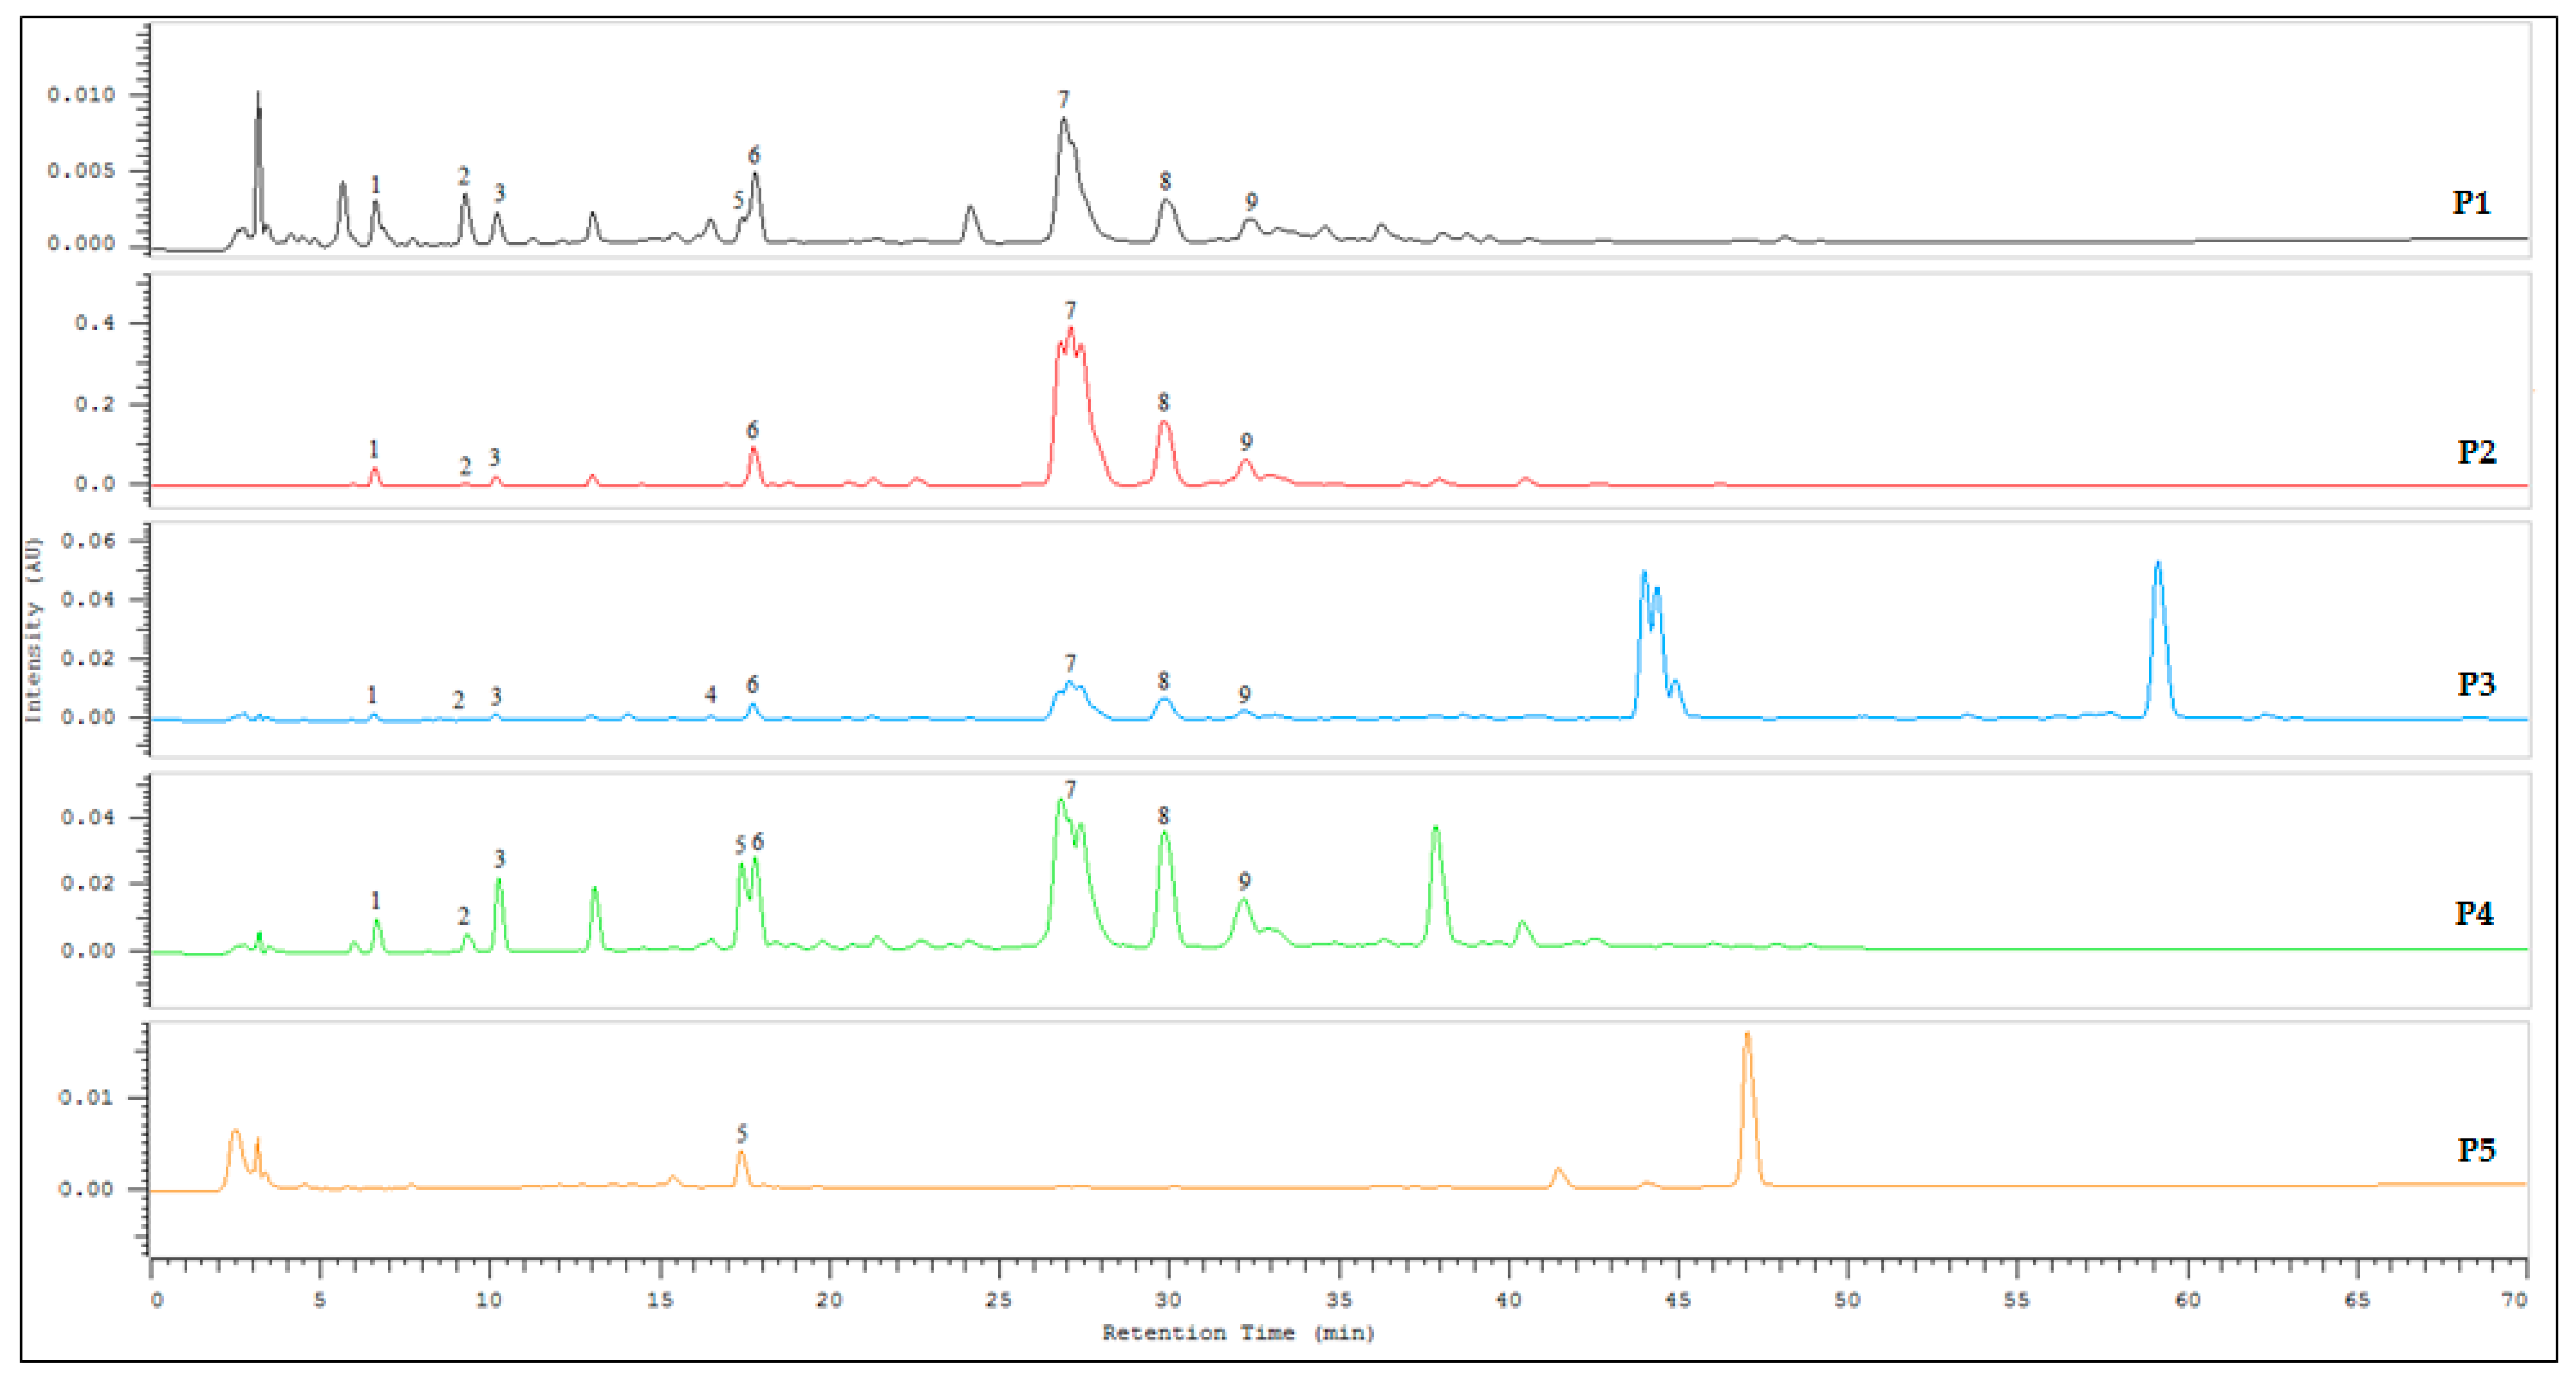
Task: Click the 0.4 y-axis value in P2 panel
Action: coord(94,323)
